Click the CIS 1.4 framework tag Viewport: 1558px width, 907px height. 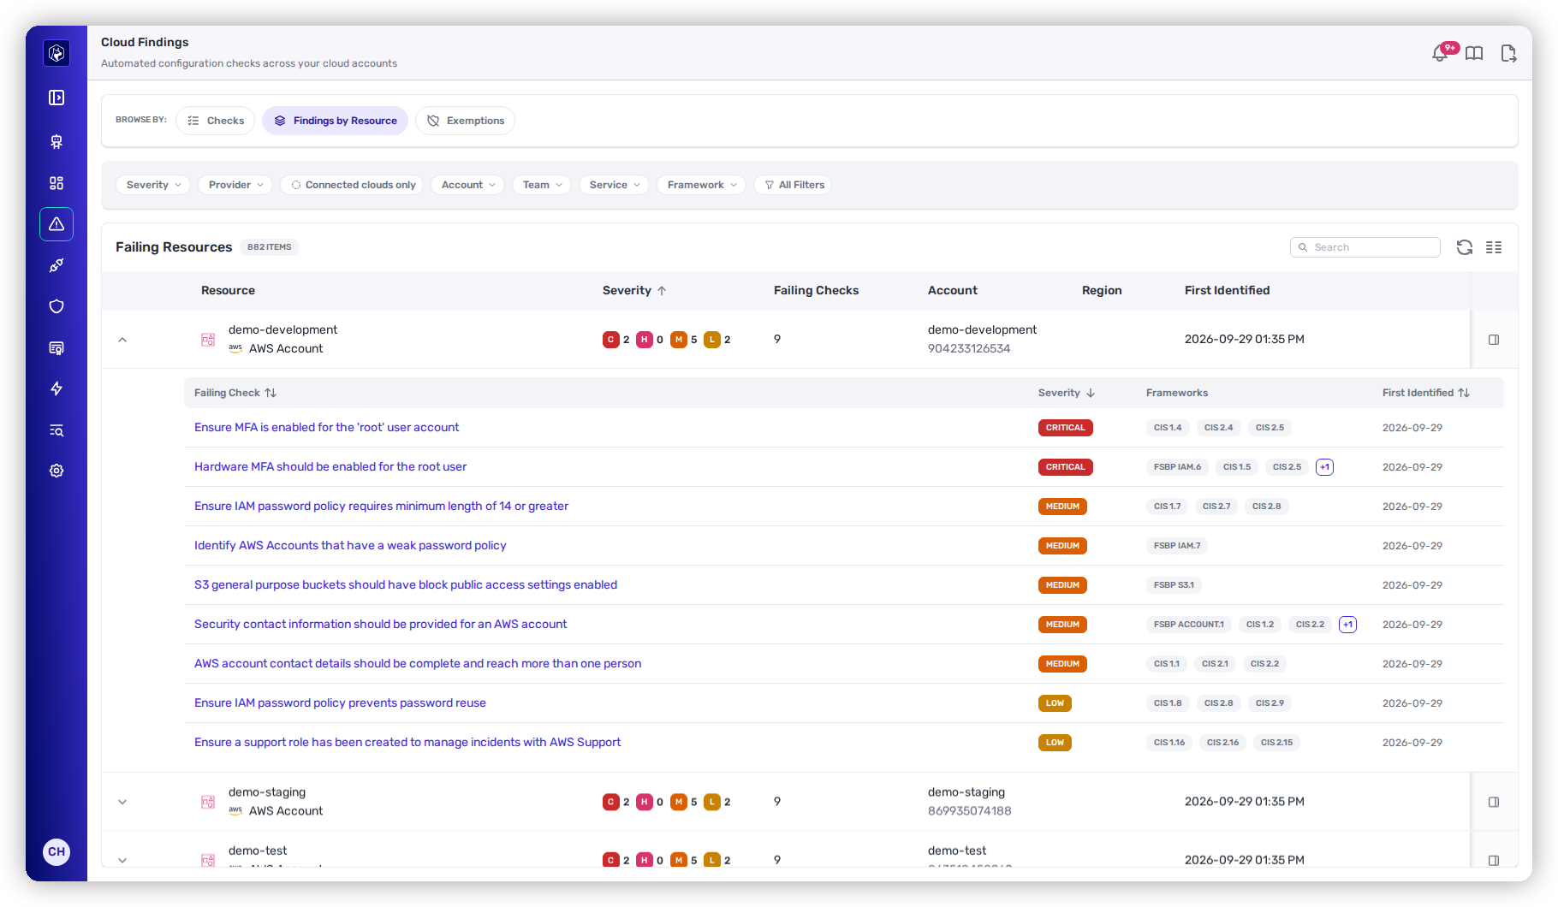tap(1168, 428)
